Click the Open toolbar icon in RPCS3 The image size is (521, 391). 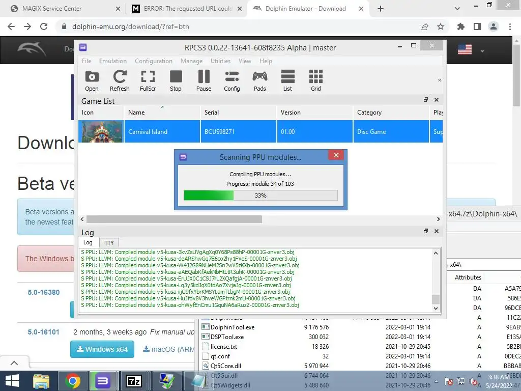coord(92,80)
